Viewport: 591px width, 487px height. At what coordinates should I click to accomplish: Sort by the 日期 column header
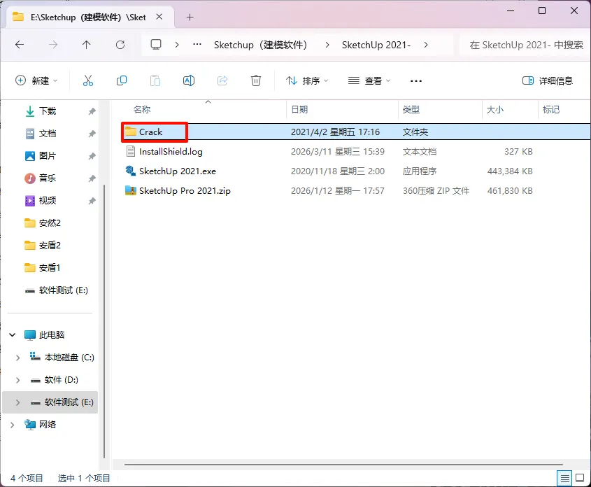pos(299,110)
